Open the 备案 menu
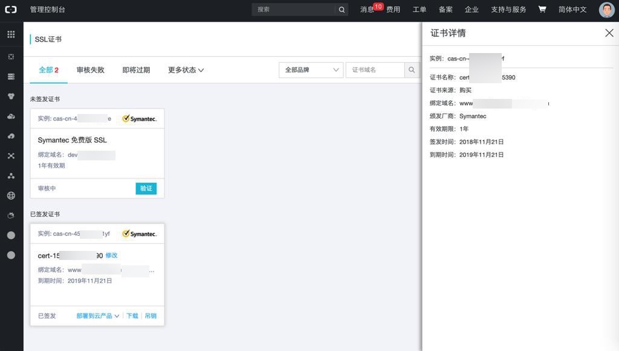619x351 pixels. point(446,10)
